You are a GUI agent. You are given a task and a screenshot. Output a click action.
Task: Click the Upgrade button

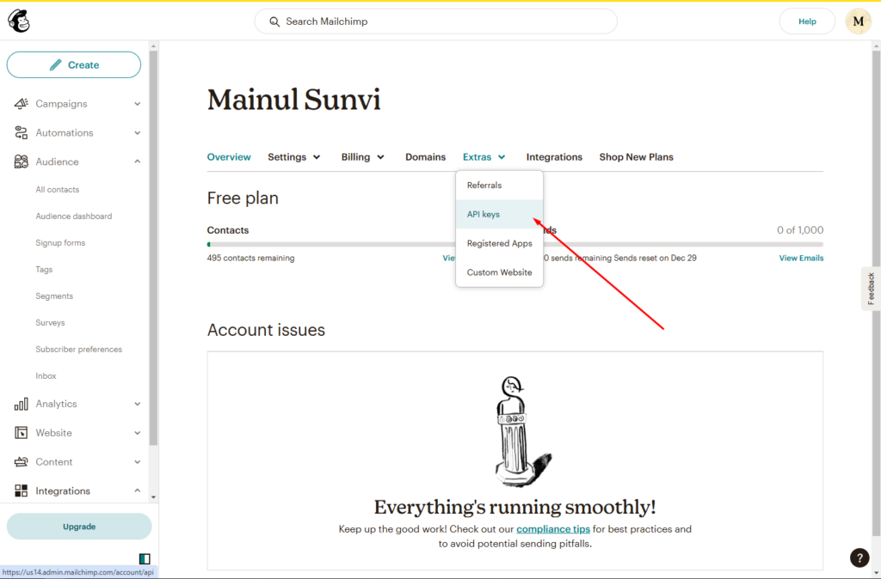[79, 527]
